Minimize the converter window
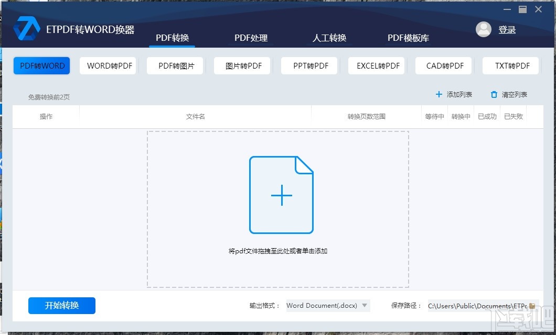 pos(507,9)
